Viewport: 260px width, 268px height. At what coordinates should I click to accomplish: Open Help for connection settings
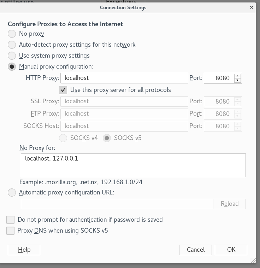tap(24, 250)
